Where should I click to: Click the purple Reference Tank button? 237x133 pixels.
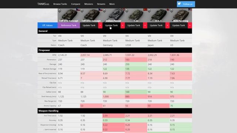pyautogui.click(x=69, y=25)
